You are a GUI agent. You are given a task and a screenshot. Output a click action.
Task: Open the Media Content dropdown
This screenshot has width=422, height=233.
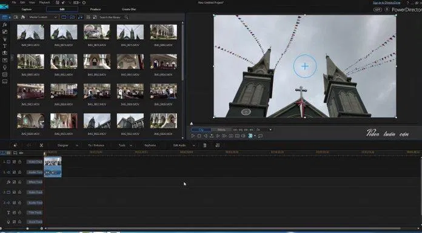click(43, 17)
